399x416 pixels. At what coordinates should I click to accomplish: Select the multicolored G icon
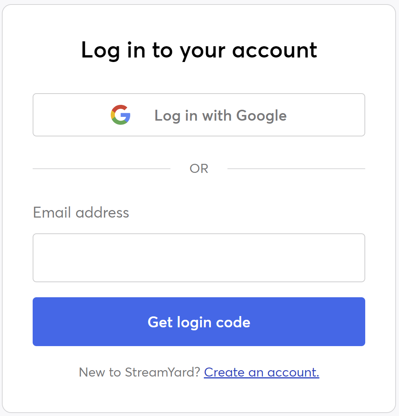coord(120,115)
